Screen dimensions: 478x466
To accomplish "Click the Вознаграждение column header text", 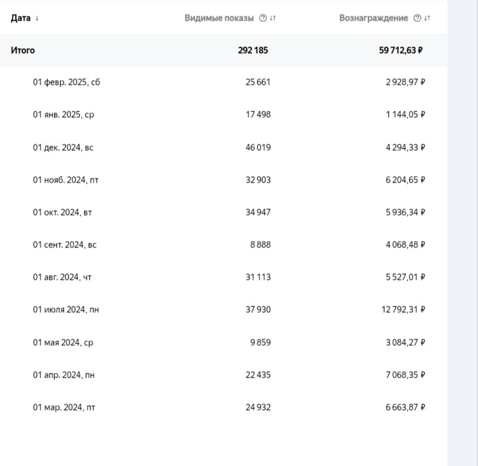I will (373, 18).
